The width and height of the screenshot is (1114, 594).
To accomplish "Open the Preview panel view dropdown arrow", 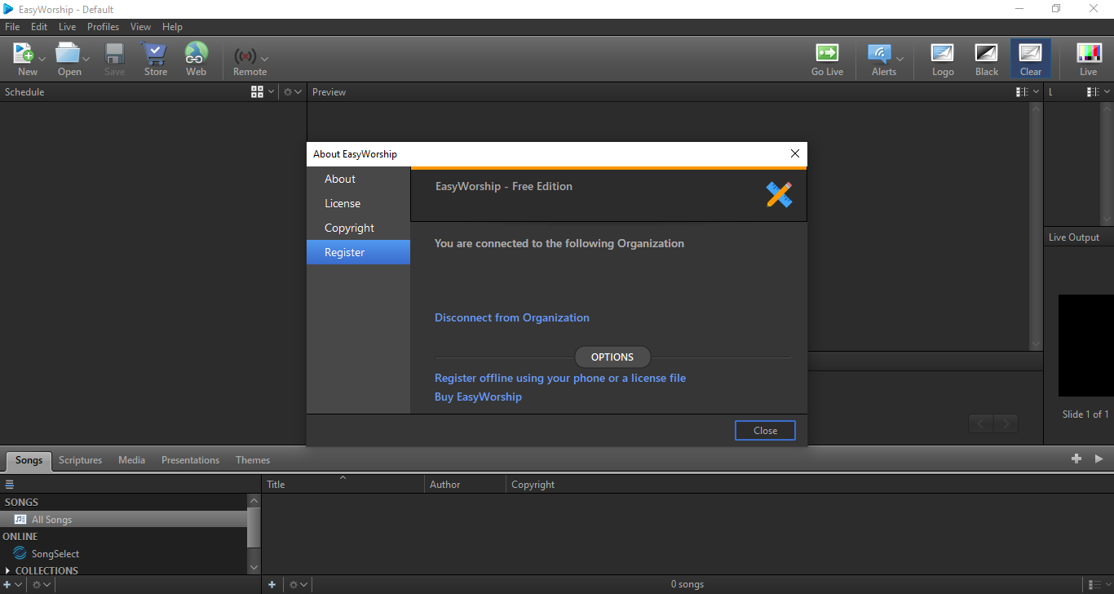I will click(x=1036, y=92).
